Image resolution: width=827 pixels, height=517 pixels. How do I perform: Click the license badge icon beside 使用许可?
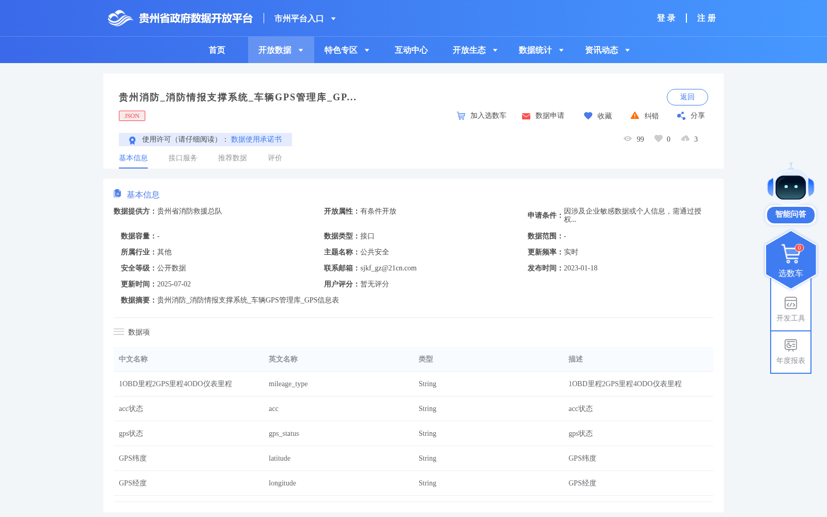[x=132, y=140]
